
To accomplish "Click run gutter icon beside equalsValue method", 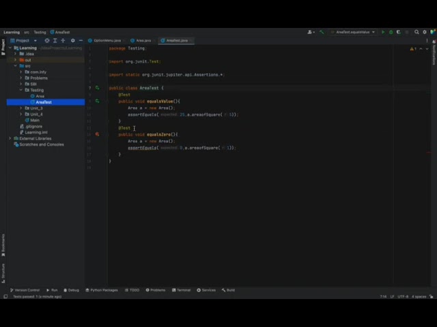I will [97, 102].
